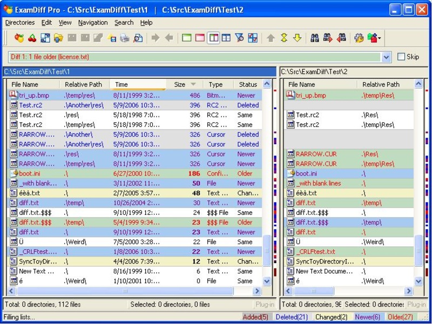Click the cherries compare icon
This screenshot has height=324, width=432.
[x=32, y=38]
